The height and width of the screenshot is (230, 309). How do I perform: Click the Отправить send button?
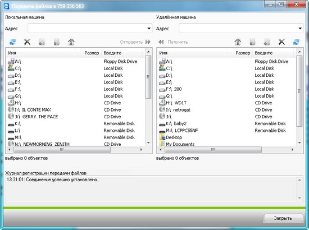pos(135,42)
